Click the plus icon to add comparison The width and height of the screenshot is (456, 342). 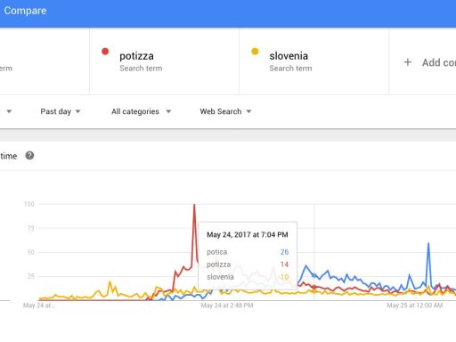click(x=408, y=62)
